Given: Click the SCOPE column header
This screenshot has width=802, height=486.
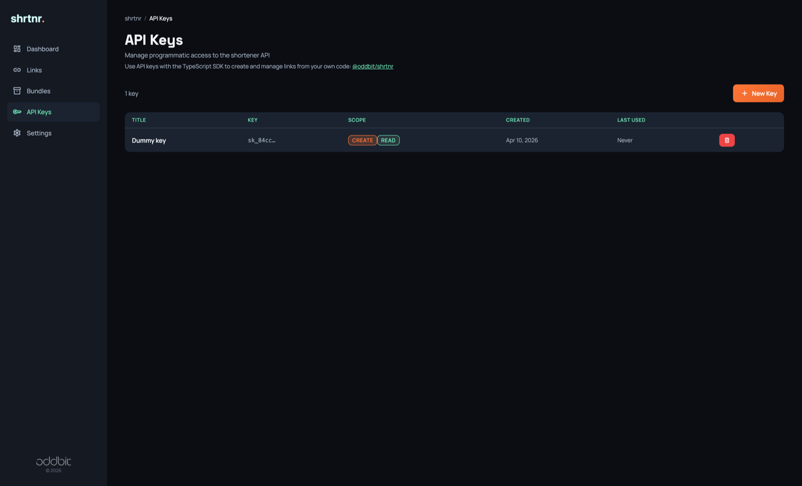Looking at the screenshot, I should pyautogui.click(x=357, y=120).
